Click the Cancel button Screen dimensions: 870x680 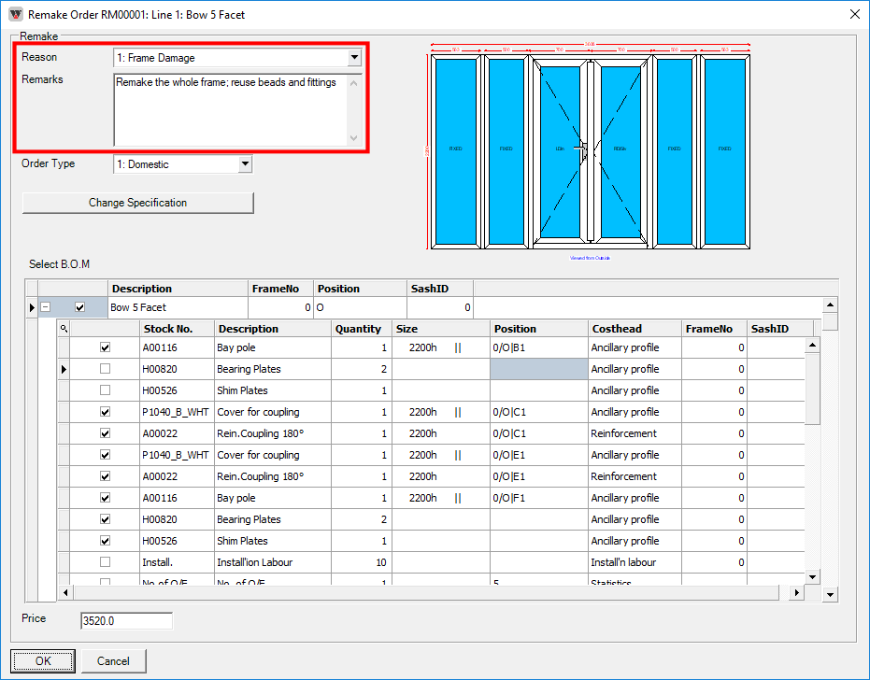coord(113,660)
